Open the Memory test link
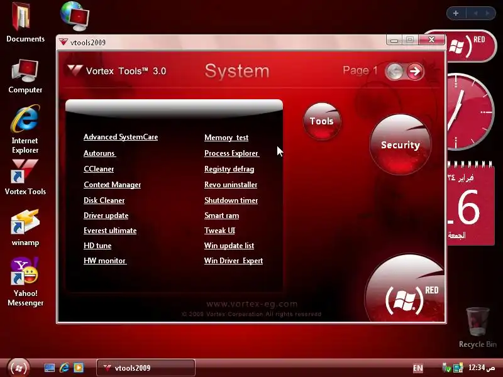503x377 pixels. point(226,138)
